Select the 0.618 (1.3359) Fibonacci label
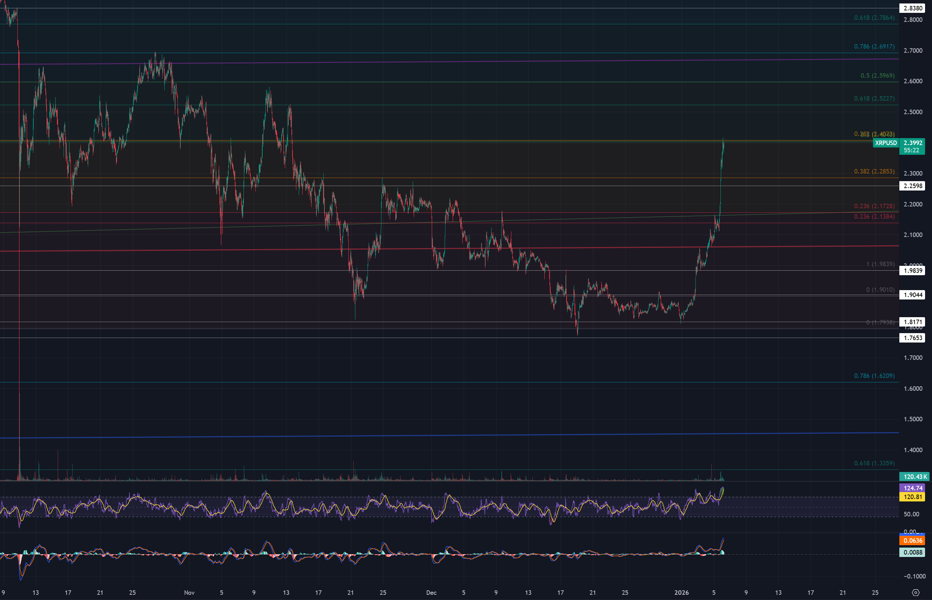This screenshot has height=600, width=932. click(874, 463)
